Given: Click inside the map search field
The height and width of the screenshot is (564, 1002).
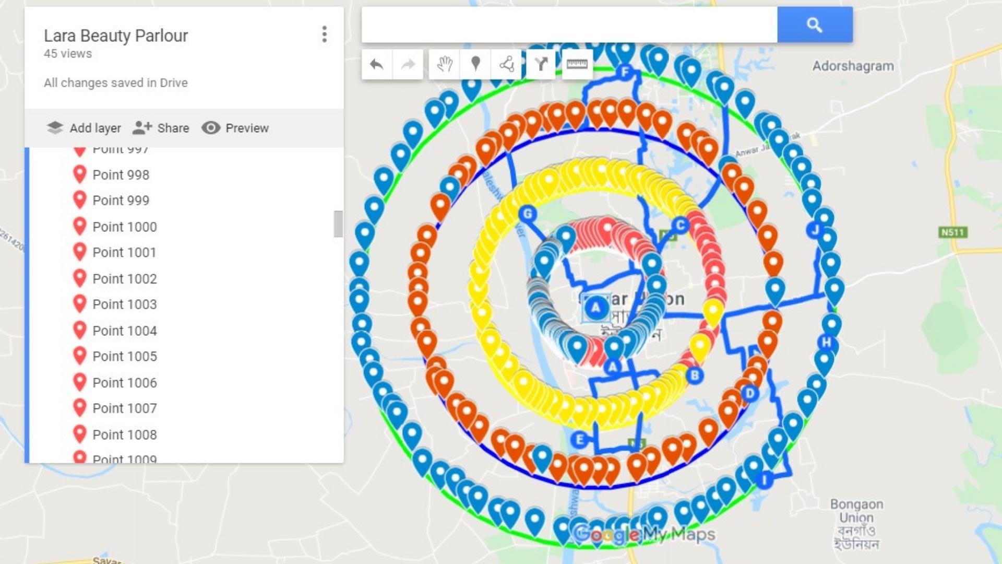Looking at the screenshot, I should pos(569,24).
